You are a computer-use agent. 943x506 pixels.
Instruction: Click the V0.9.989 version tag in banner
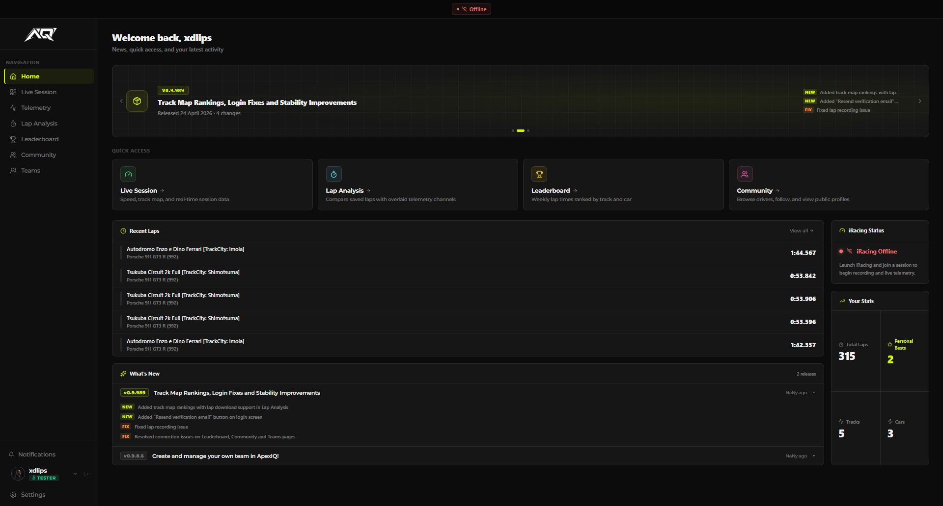[173, 90]
